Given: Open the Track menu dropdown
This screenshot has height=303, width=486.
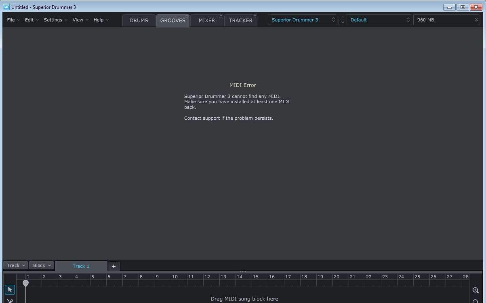Looking at the screenshot, I should [x=16, y=265].
